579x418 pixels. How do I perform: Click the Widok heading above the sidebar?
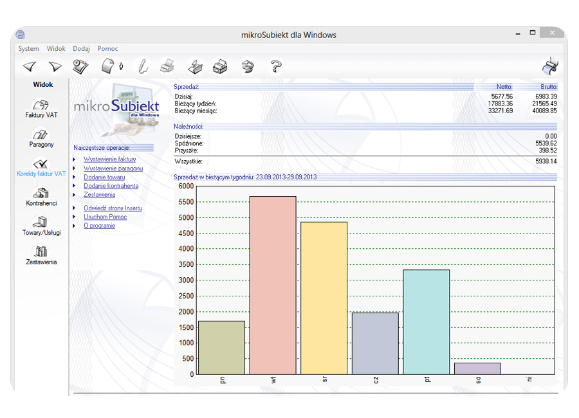pyautogui.click(x=43, y=84)
